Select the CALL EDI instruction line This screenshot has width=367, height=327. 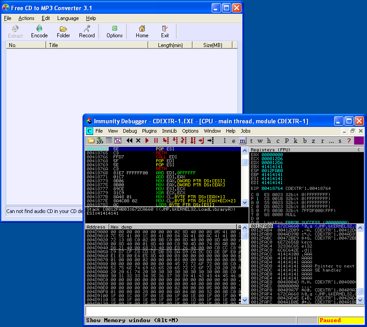[x=163, y=157]
